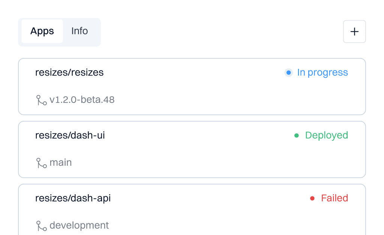Screen dimensions: 384x235
Task: Select the Apps tab
Action: pos(42,31)
